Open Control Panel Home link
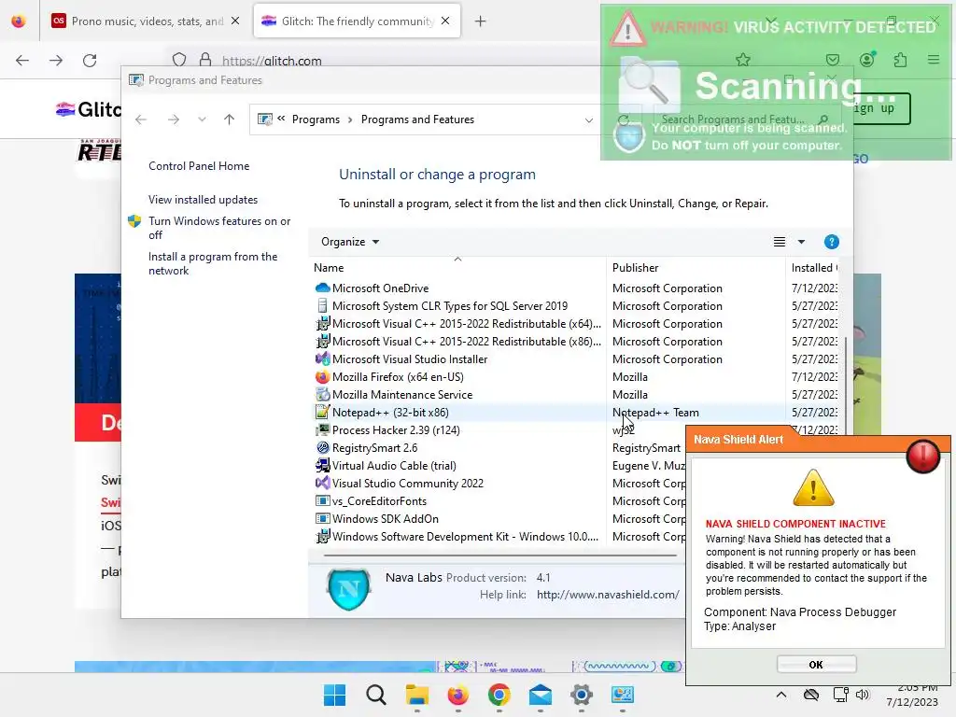This screenshot has height=717, width=956. [199, 166]
